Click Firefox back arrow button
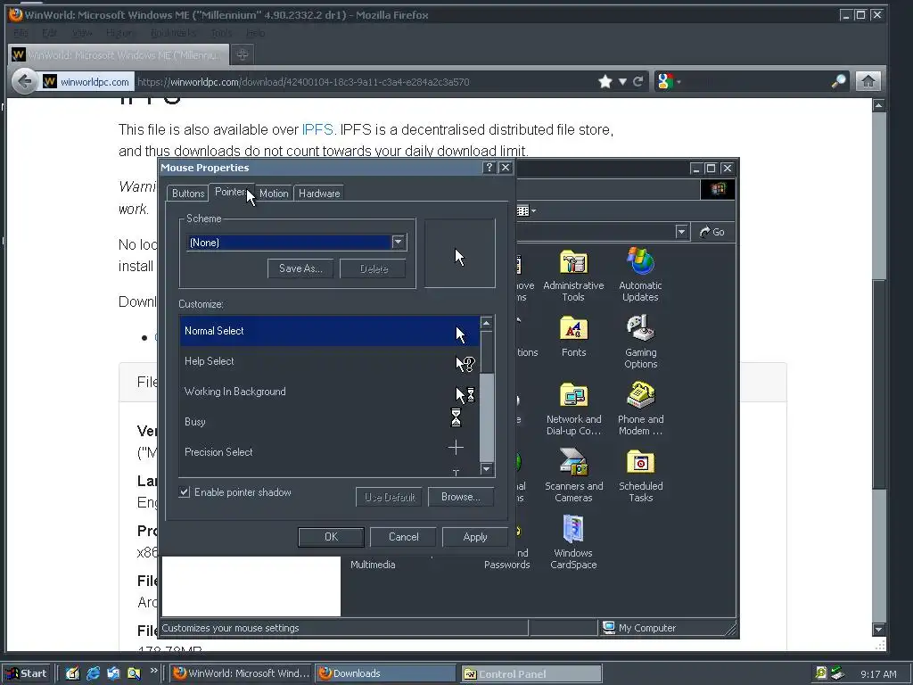The width and height of the screenshot is (913, 685). point(24,81)
